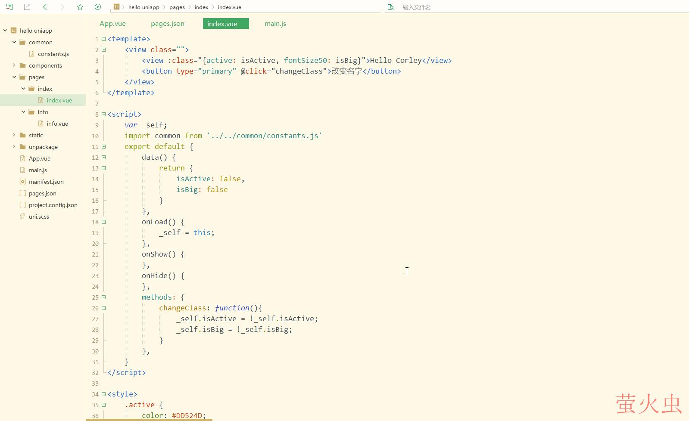
Task: Open project.config.json in the tree
Action: click(x=53, y=205)
